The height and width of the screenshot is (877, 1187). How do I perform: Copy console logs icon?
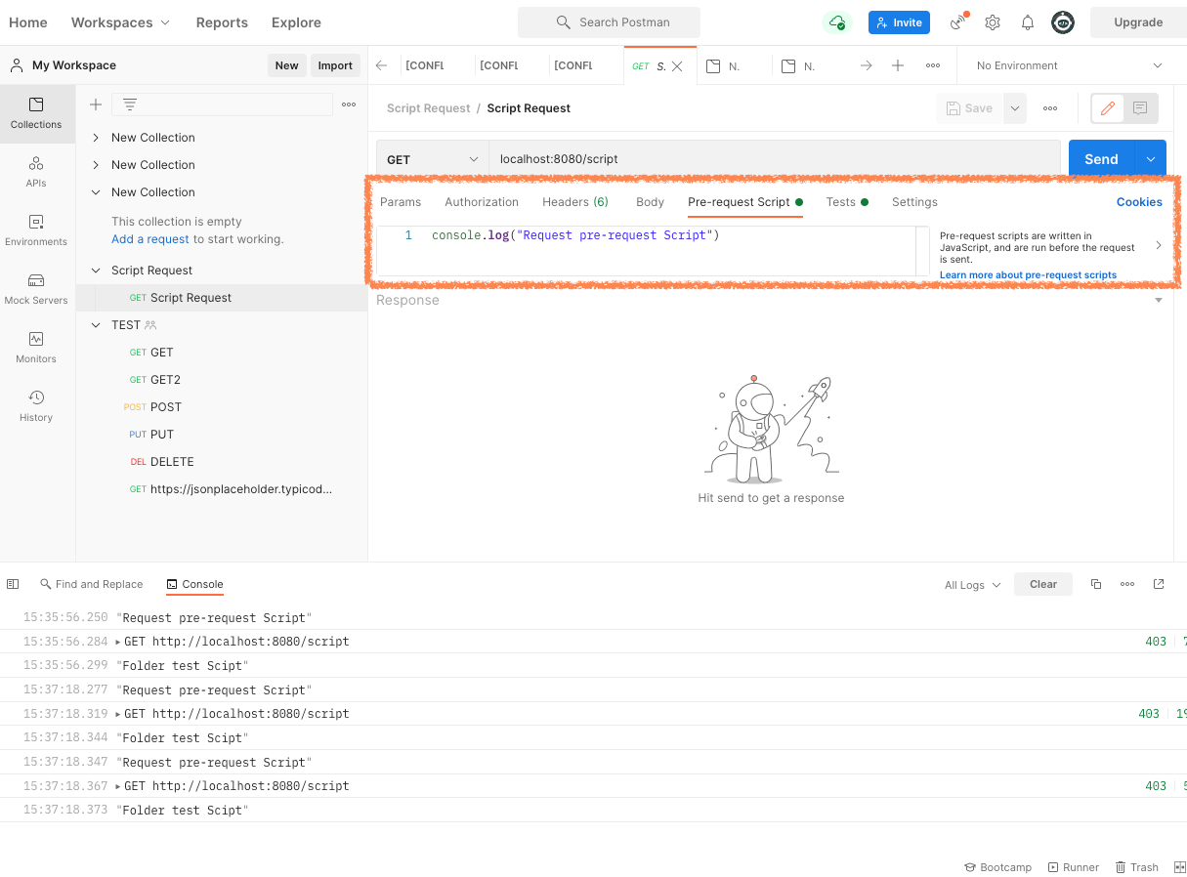click(1096, 584)
